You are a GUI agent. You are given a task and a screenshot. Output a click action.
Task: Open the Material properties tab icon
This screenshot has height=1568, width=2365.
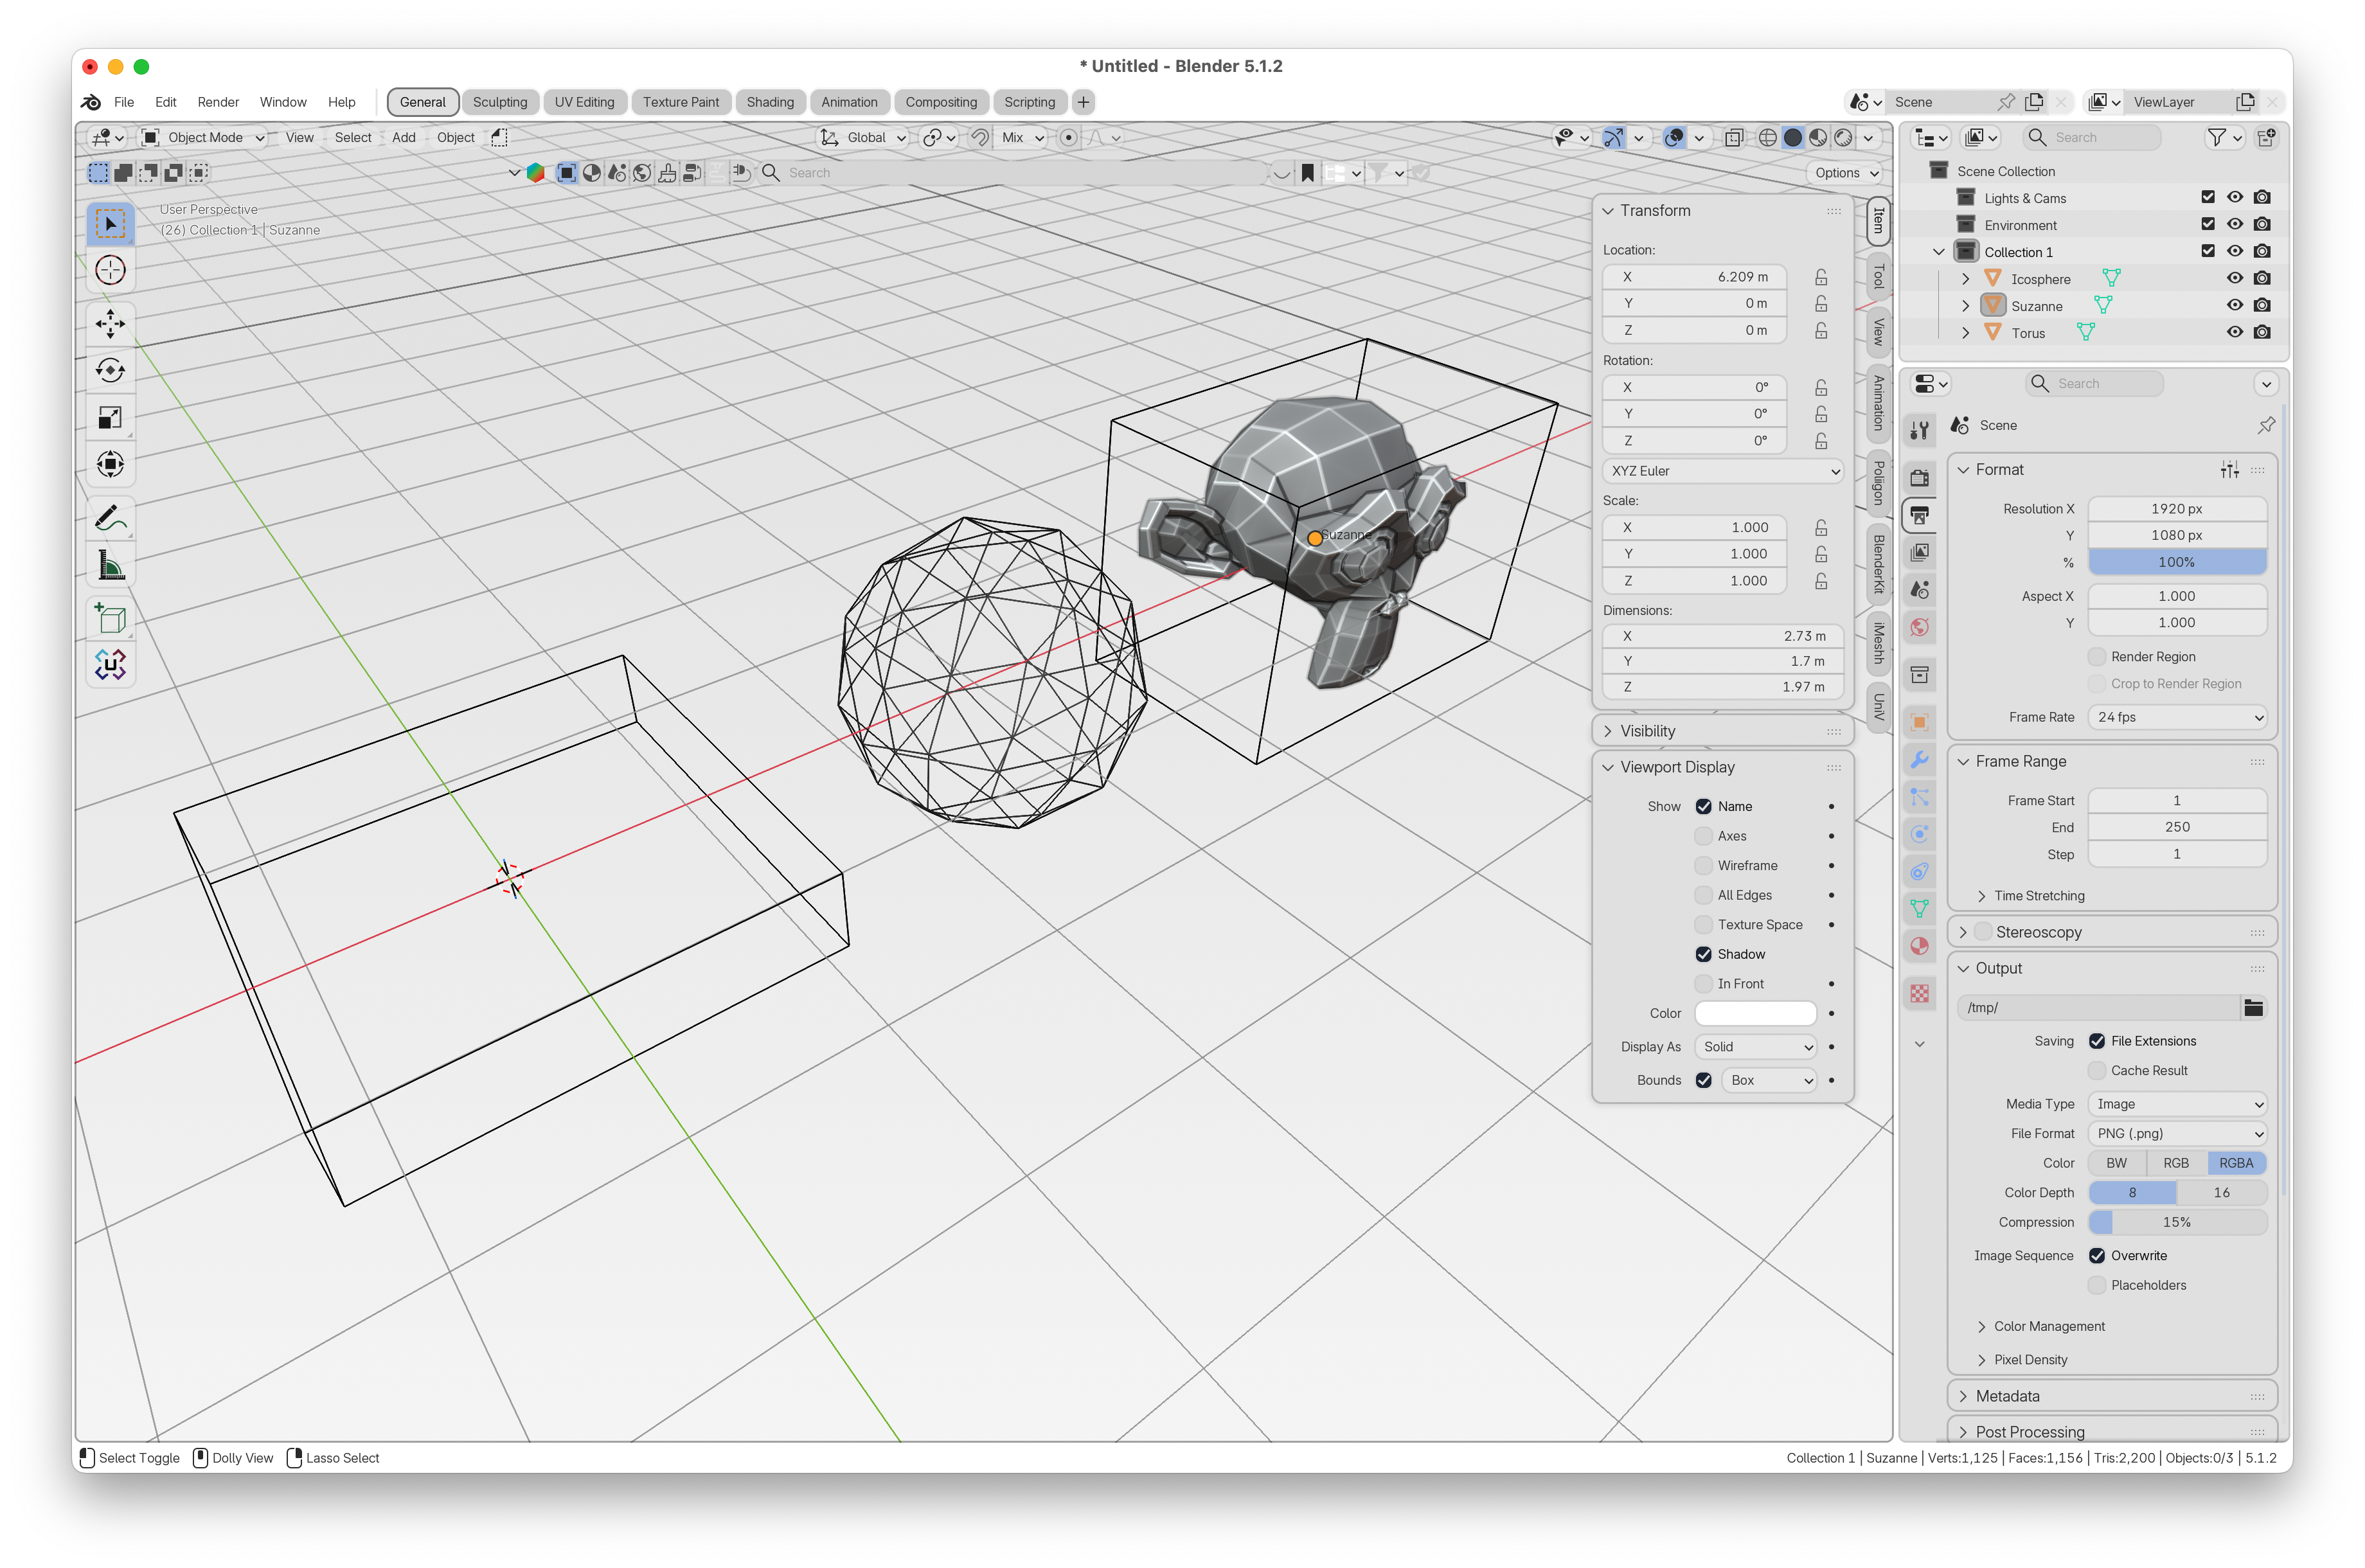click(1919, 947)
